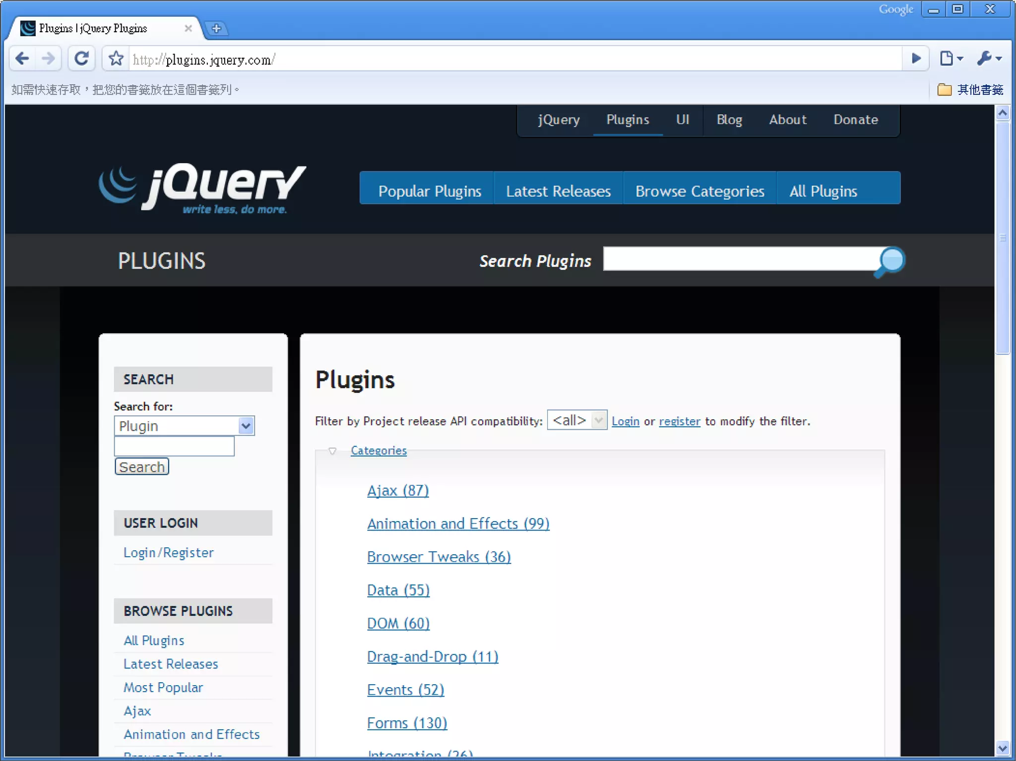Open the other bookmarks folder

pos(970,90)
